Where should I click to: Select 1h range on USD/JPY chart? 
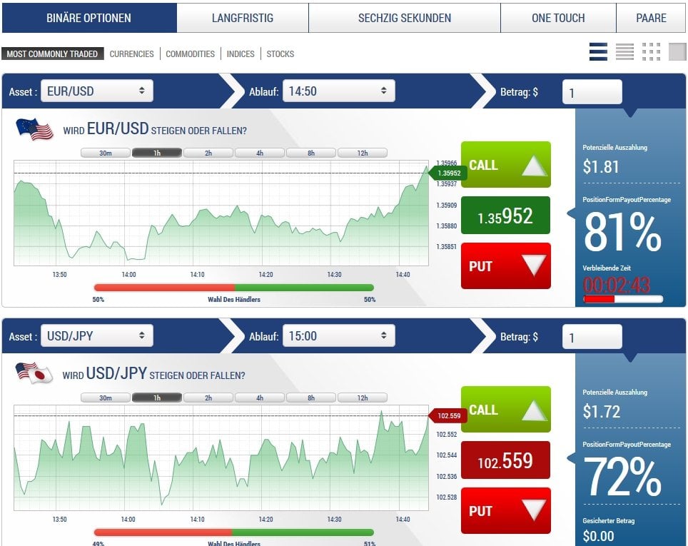coord(156,398)
